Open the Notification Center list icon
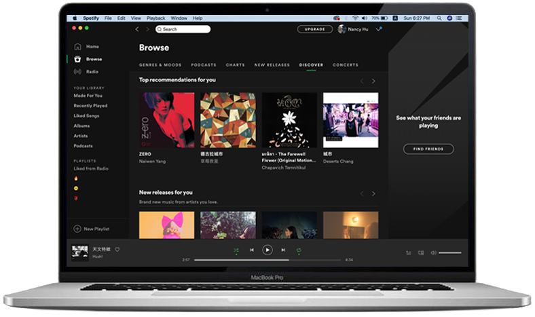 tap(459, 18)
